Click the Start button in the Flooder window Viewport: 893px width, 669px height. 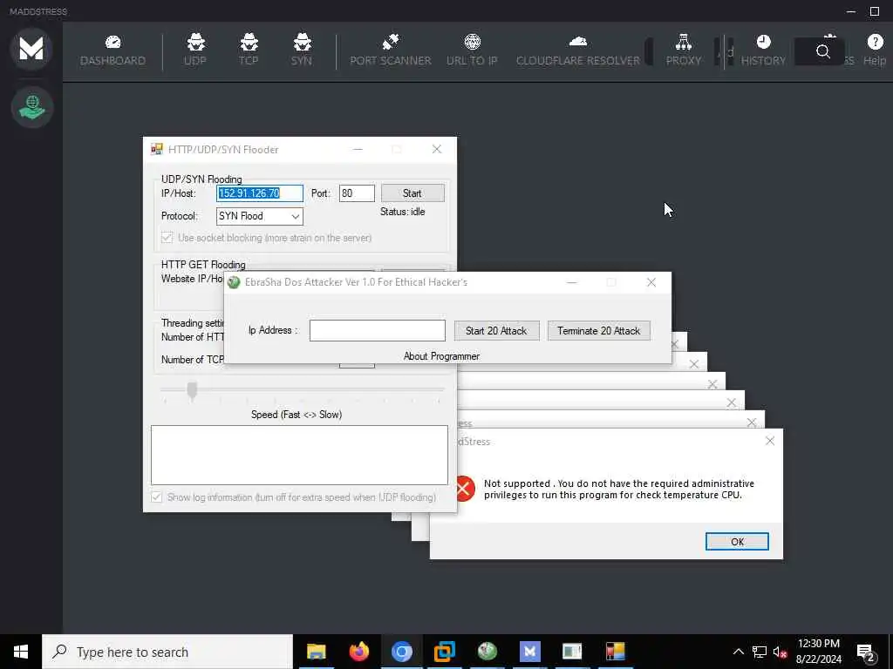coord(412,193)
